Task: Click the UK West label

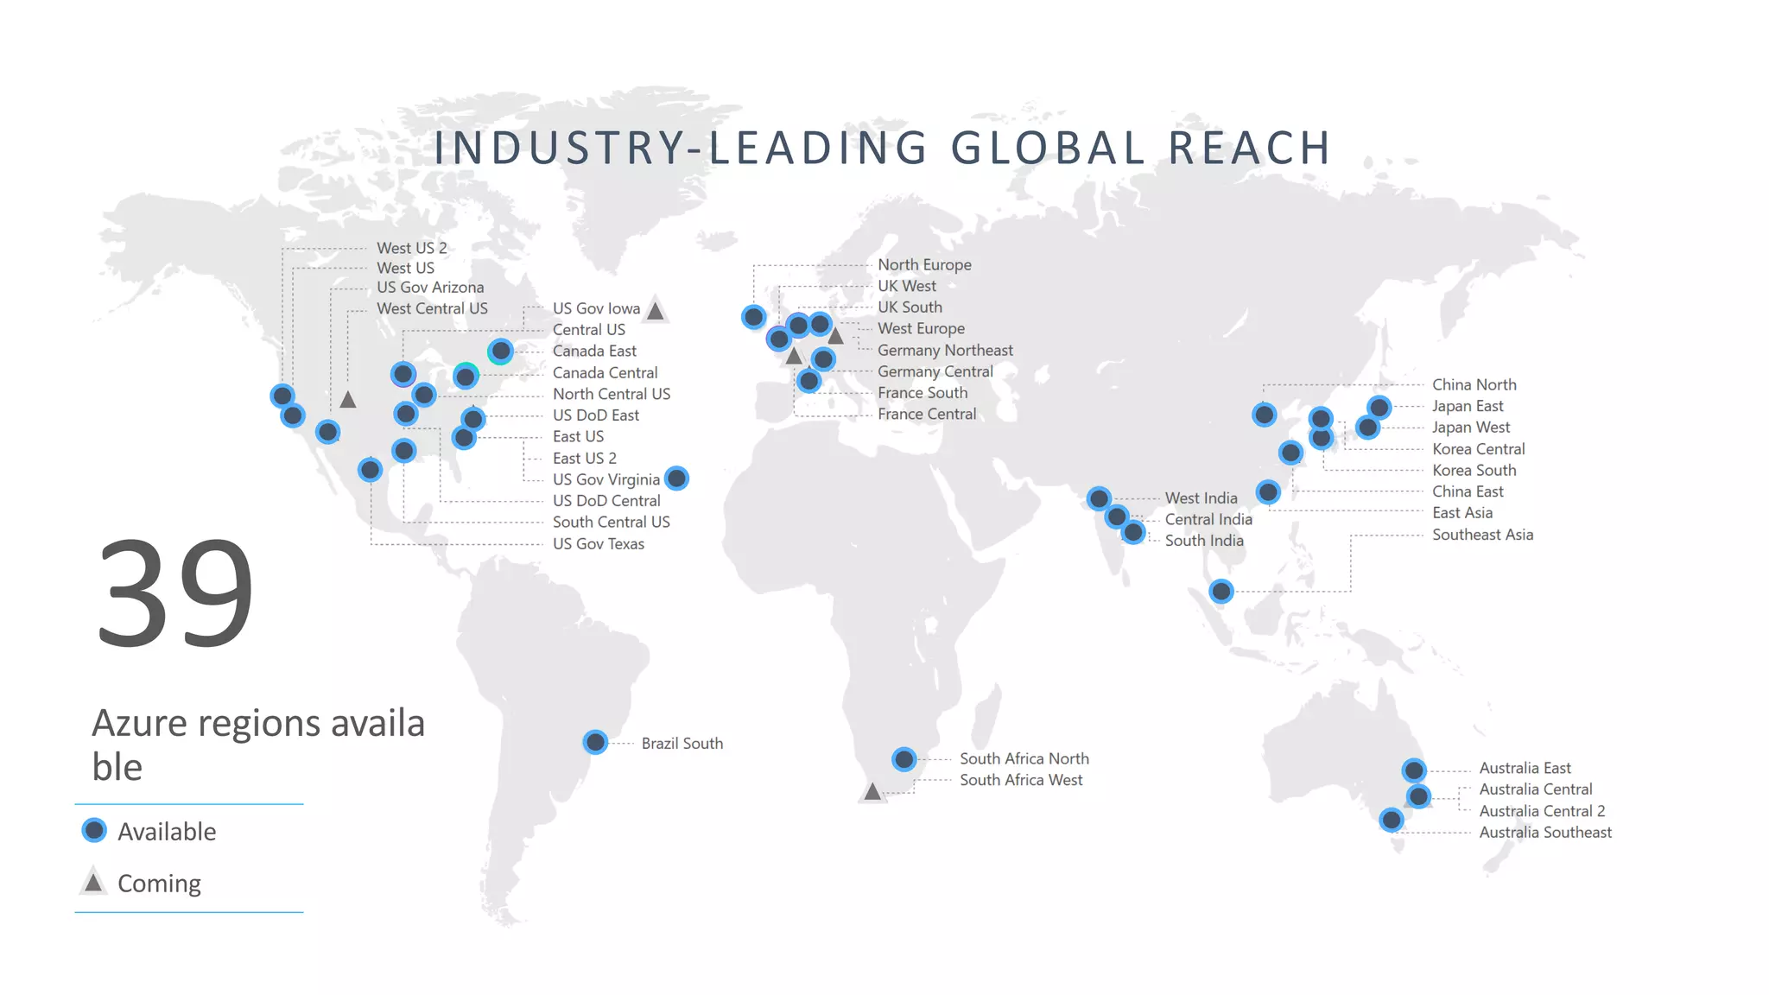Action: pos(907,286)
